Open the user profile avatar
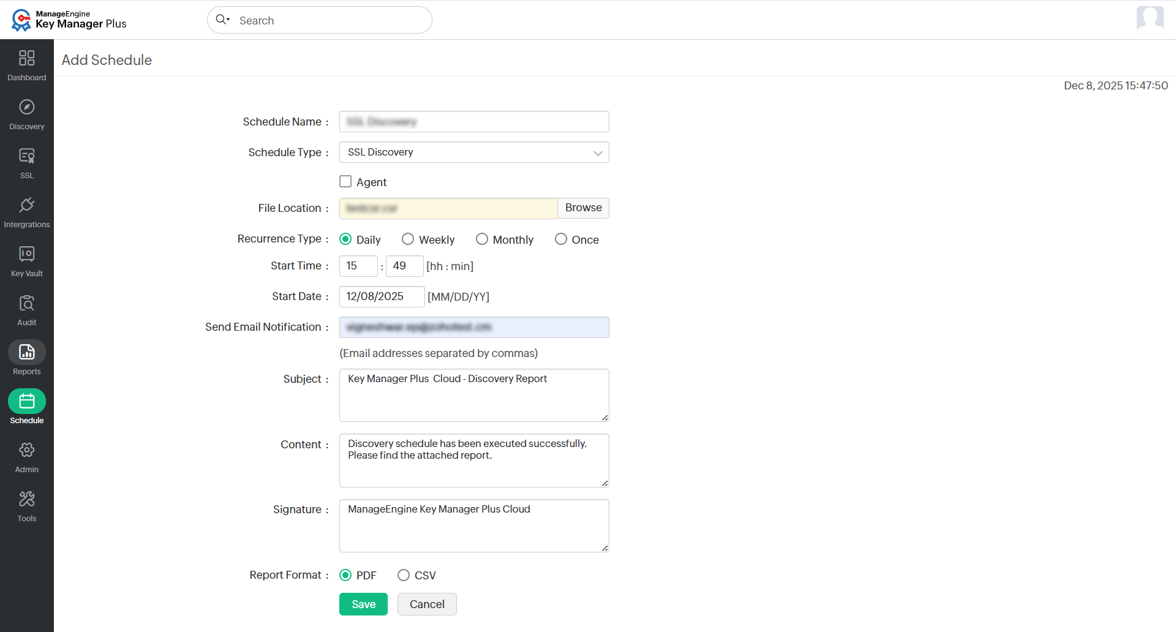 pos(1150,18)
